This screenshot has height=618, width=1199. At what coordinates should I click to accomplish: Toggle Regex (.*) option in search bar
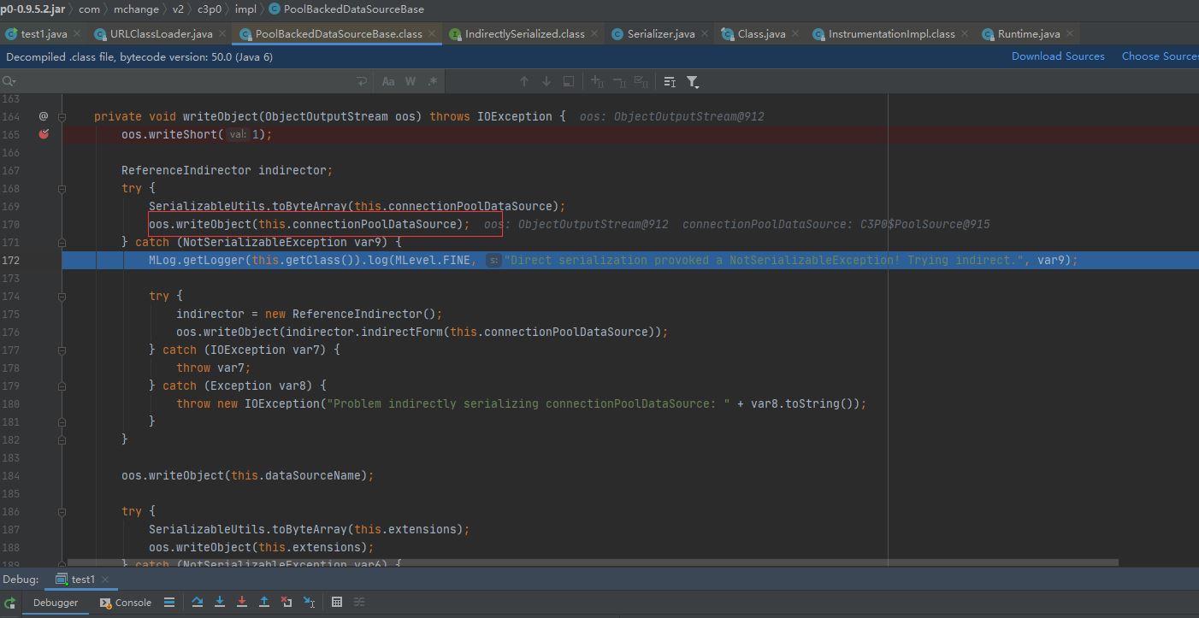tap(433, 81)
